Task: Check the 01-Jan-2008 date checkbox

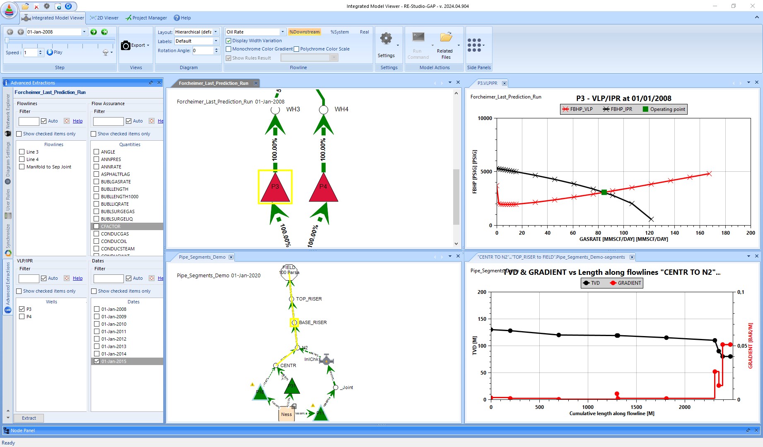Action: pyautogui.click(x=97, y=309)
